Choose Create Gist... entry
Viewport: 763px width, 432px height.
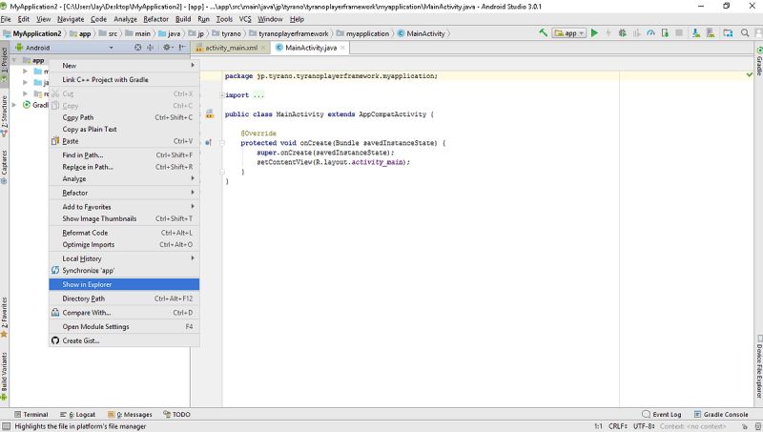point(124,340)
